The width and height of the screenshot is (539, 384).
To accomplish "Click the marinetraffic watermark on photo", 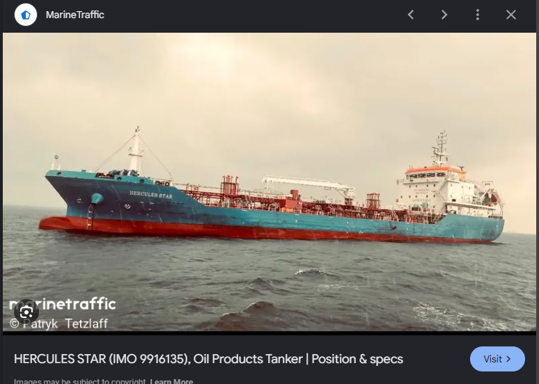I will pos(63,304).
